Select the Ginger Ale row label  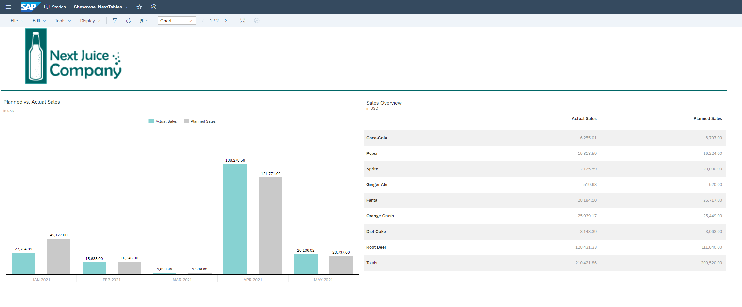click(x=377, y=185)
